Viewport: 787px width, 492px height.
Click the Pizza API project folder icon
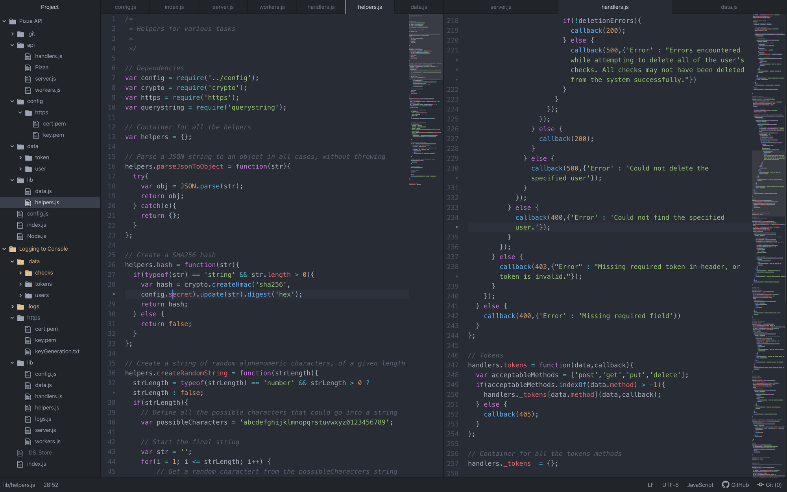point(13,21)
